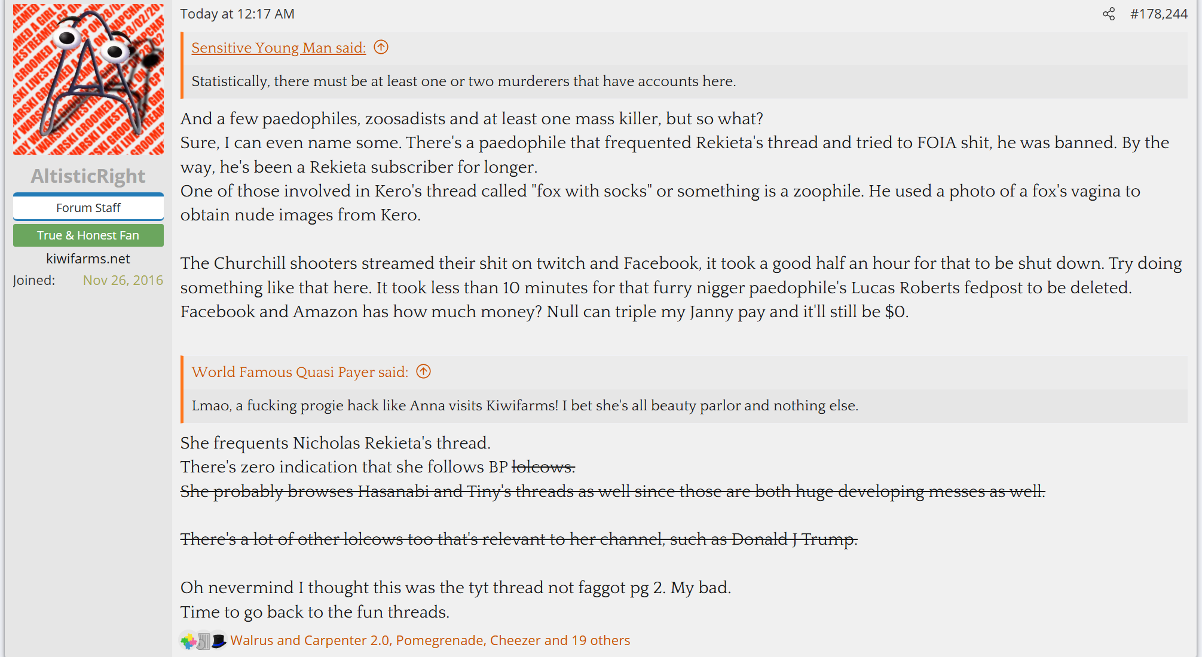Click the up-arrow beside Sensitive Young Man quote

381,47
